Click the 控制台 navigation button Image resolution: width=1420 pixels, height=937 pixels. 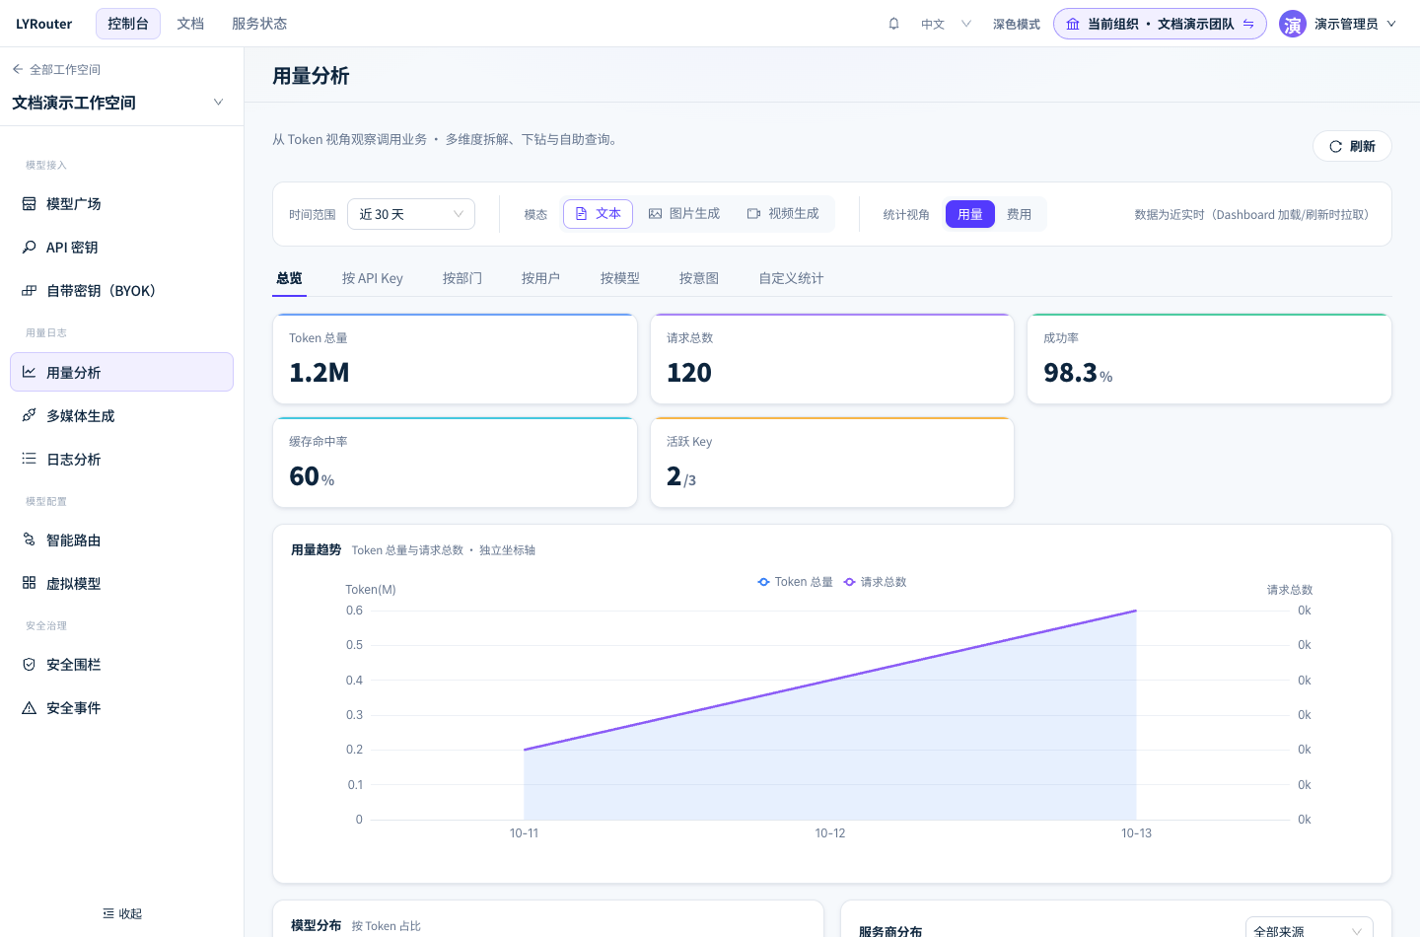[x=128, y=24]
